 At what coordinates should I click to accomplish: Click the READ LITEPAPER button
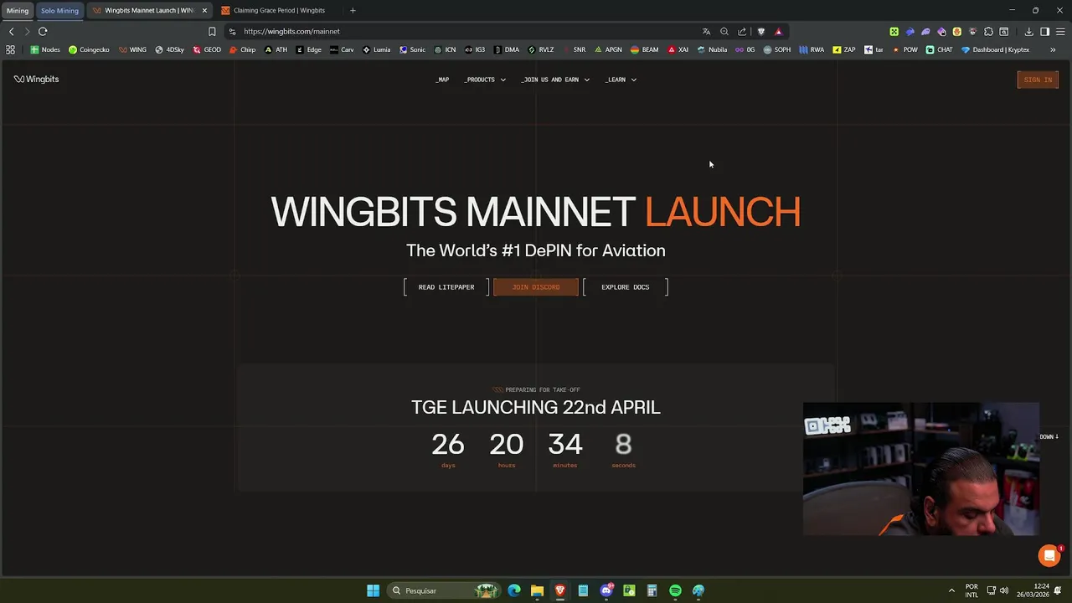coord(446,287)
